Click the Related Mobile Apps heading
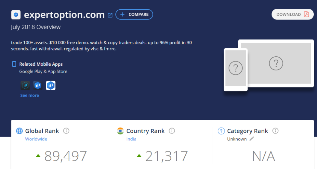The height and width of the screenshot is (169, 317). pos(41,64)
